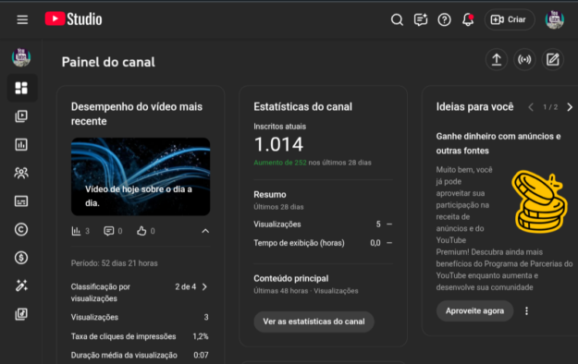The height and width of the screenshot is (364, 578).
Task: Click 'Visualizações' row in Resumo
Action: tap(323, 224)
